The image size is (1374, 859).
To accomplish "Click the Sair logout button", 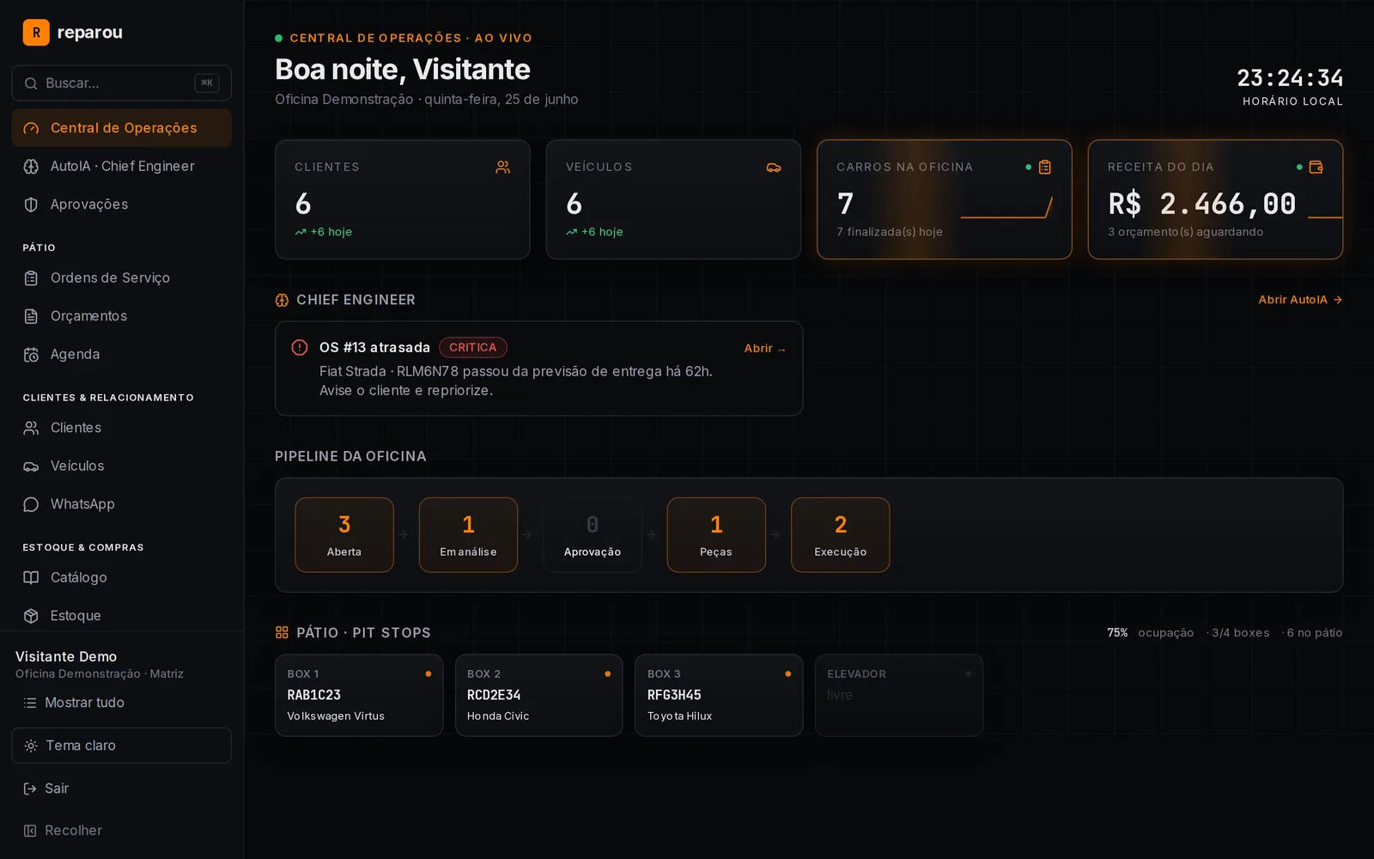I will (x=121, y=789).
